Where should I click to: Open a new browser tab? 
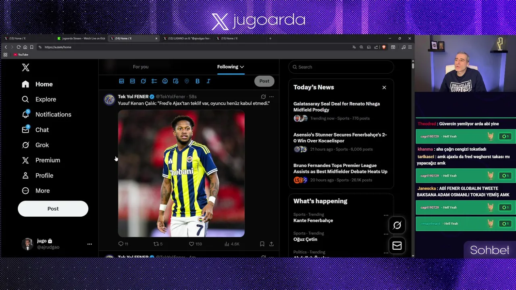coord(270,38)
